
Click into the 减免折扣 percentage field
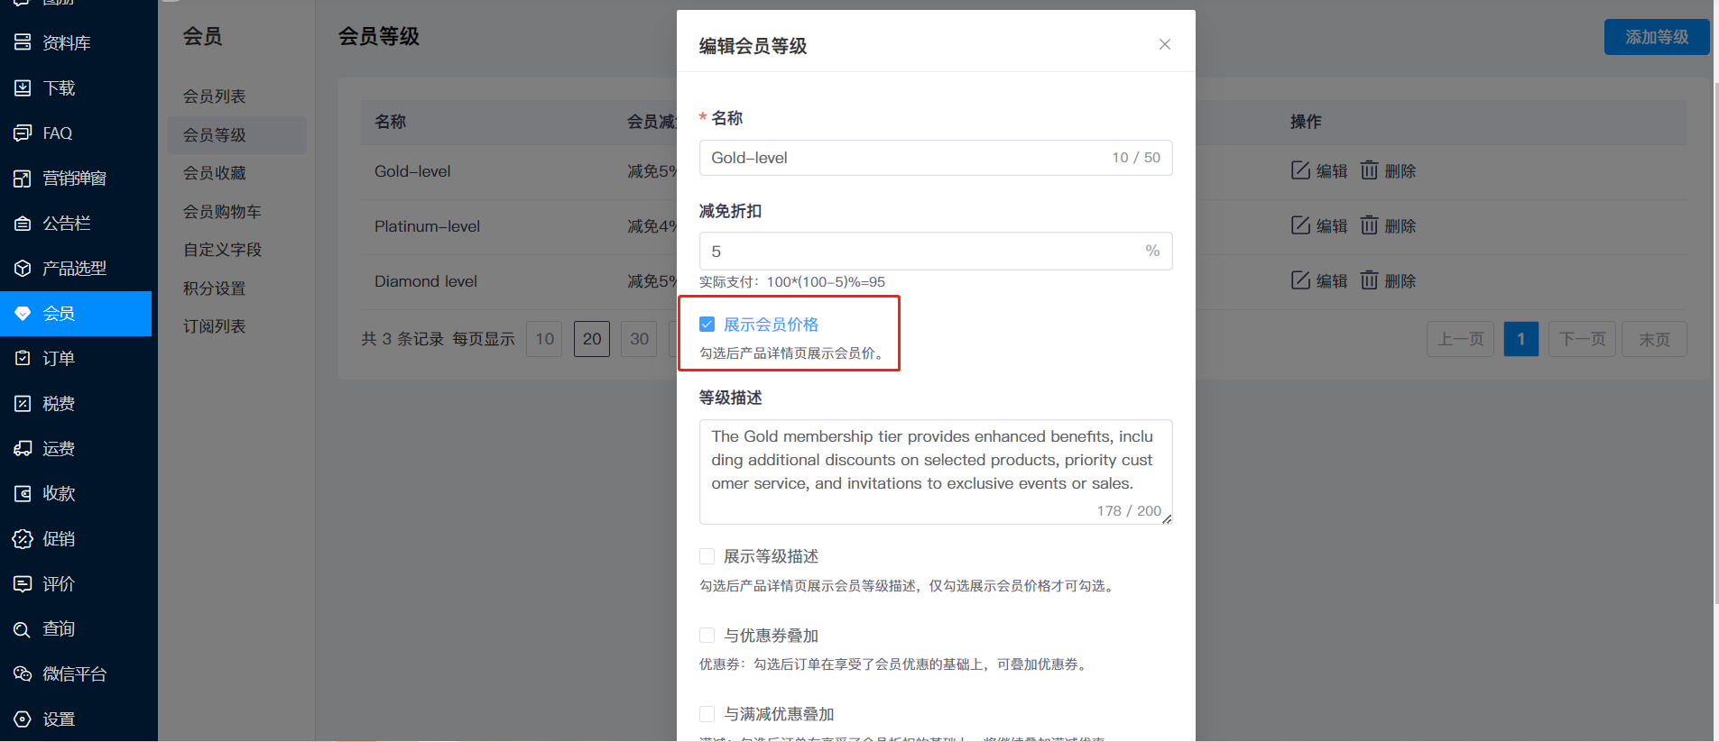tap(920, 252)
